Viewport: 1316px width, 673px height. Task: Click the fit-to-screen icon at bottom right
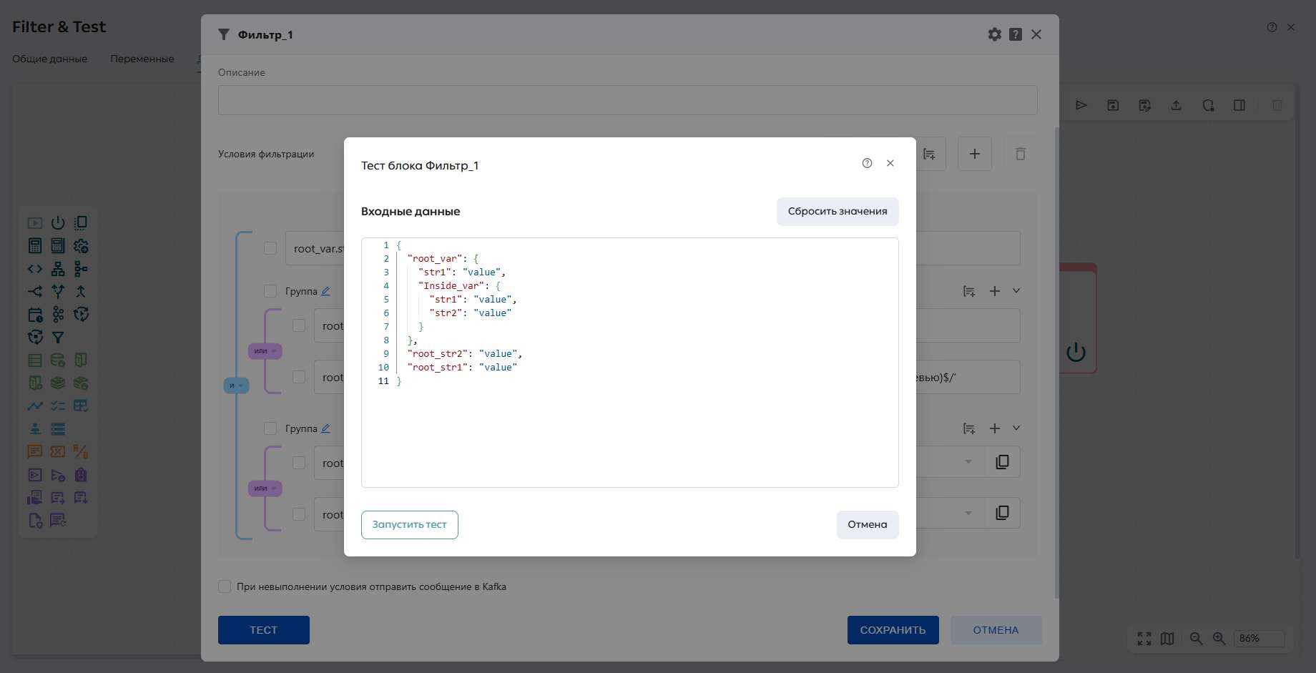pos(1144,639)
